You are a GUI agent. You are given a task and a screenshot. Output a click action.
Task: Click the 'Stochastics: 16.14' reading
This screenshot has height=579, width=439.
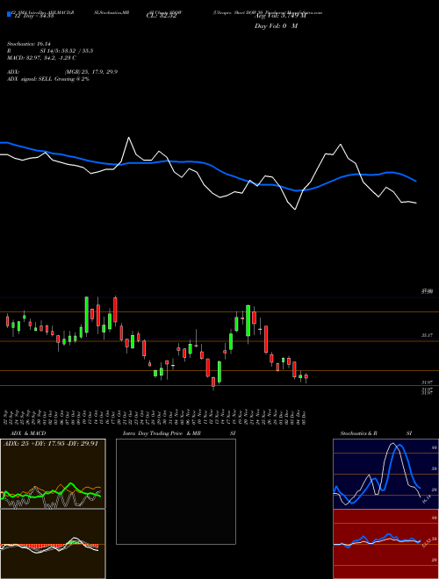[28, 44]
